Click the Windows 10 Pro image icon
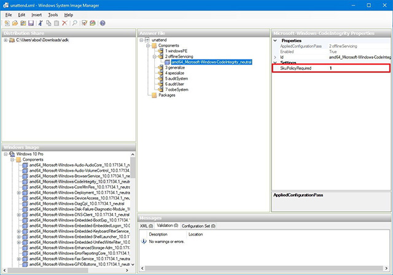This screenshot has height=275, width=393. (x=12, y=154)
